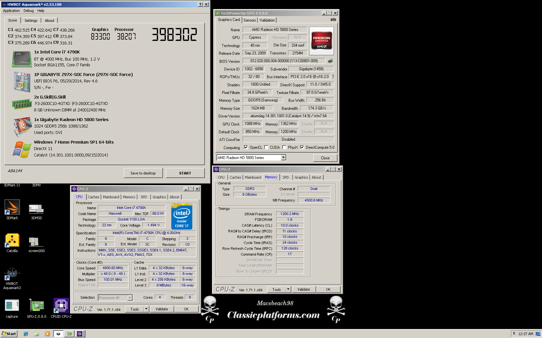Viewport: 542px width, 338px height.
Task: Click Validate in CPU-Z Memory window
Action: coord(304,289)
